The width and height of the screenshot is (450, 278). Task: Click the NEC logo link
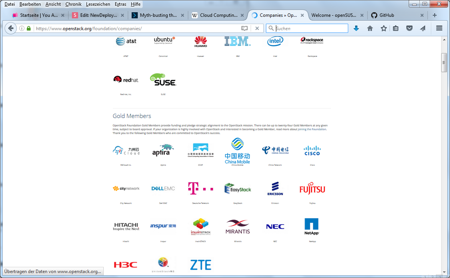tap(275, 226)
